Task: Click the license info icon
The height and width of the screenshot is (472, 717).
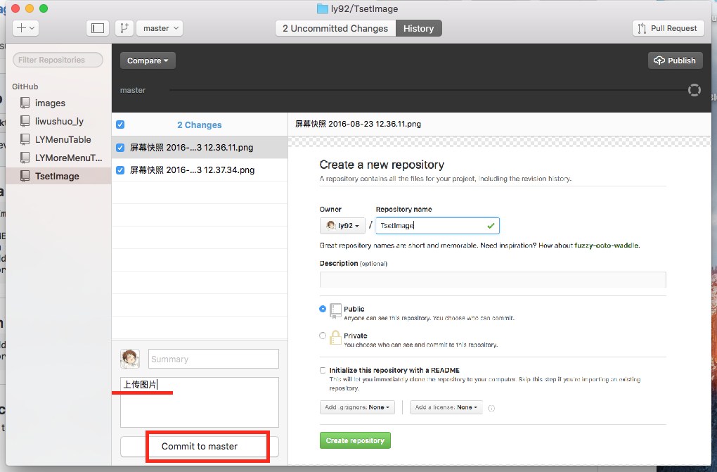Action: tap(491, 409)
